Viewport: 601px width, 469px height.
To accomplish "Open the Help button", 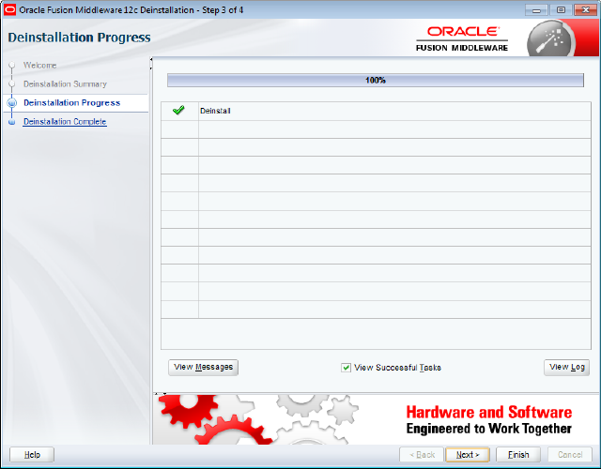I will [x=32, y=454].
